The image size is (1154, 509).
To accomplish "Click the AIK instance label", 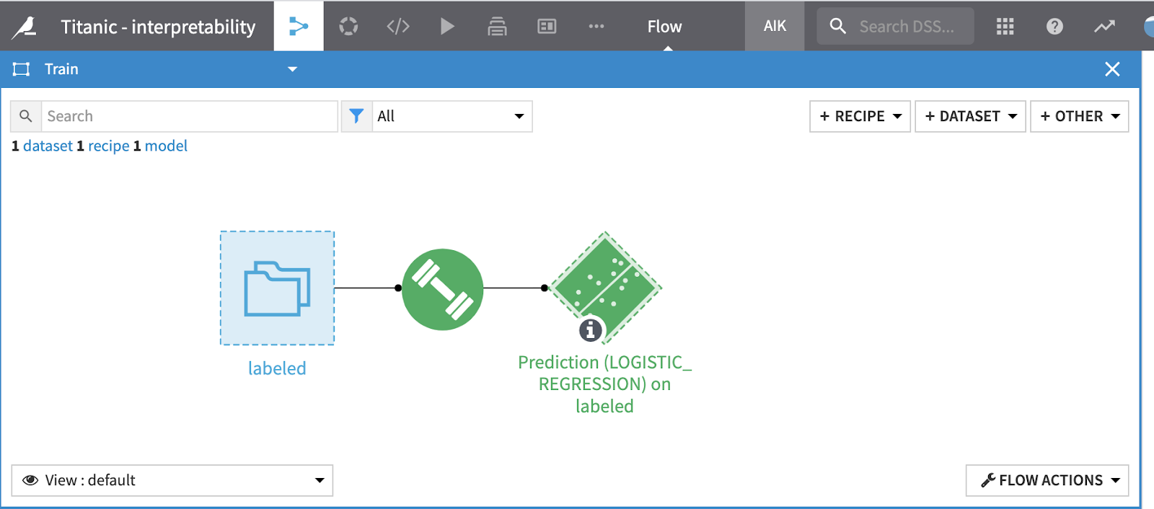I will point(775,26).
